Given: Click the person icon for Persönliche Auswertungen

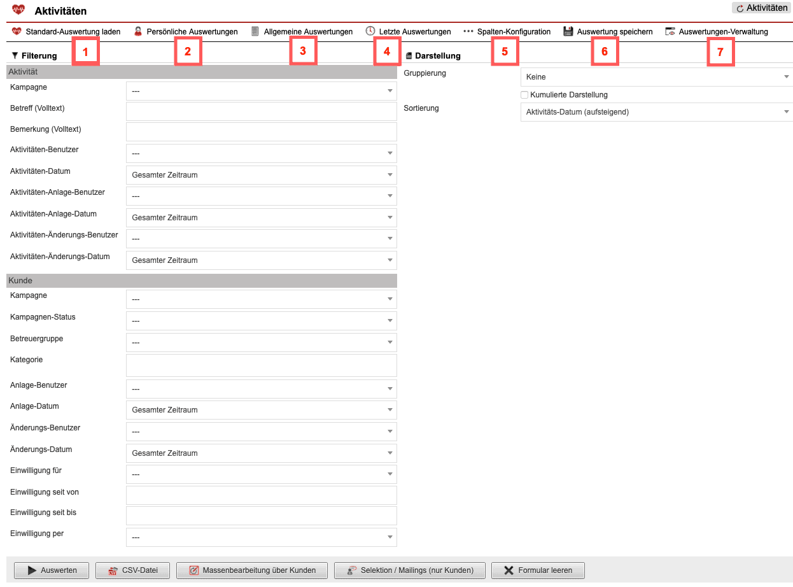Looking at the screenshot, I should coord(137,31).
